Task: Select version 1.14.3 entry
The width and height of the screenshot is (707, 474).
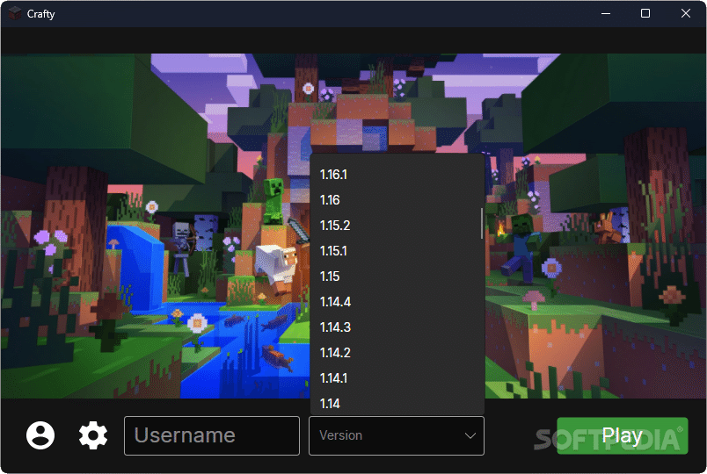Action: point(397,327)
